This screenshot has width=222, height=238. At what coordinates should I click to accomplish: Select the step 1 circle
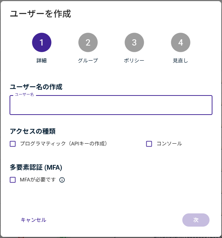[x=42, y=43]
